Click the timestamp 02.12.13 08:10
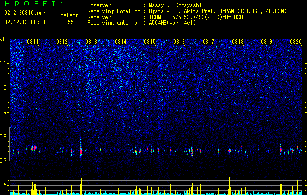 tap(25, 22)
